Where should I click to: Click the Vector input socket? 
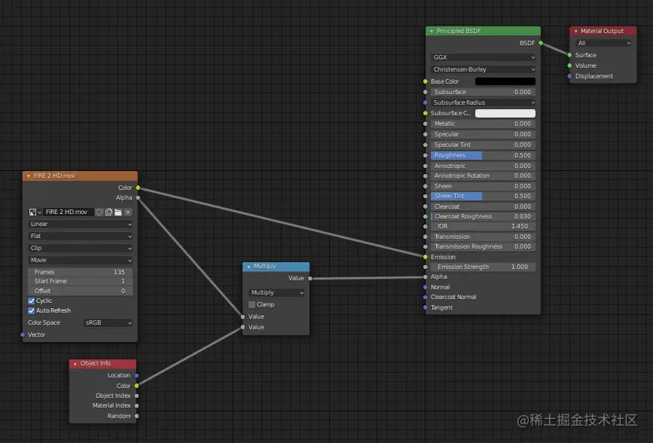tap(23, 335)
